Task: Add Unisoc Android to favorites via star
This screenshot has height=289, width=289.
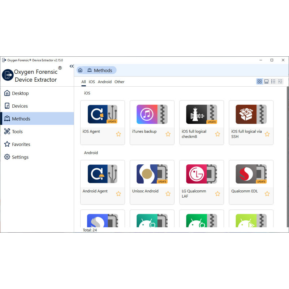Action: tap(168, 194)
